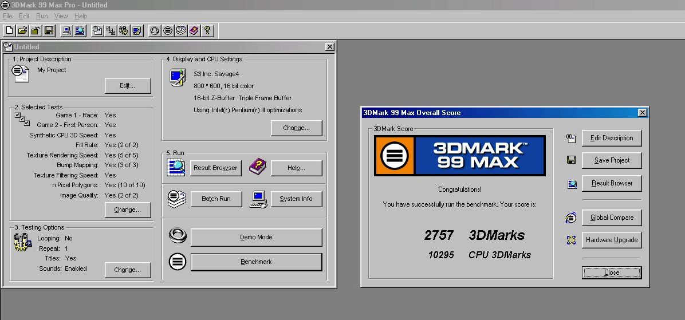
Task: Open the View menu
Action: pyautogui.click(x=61, y=16)
